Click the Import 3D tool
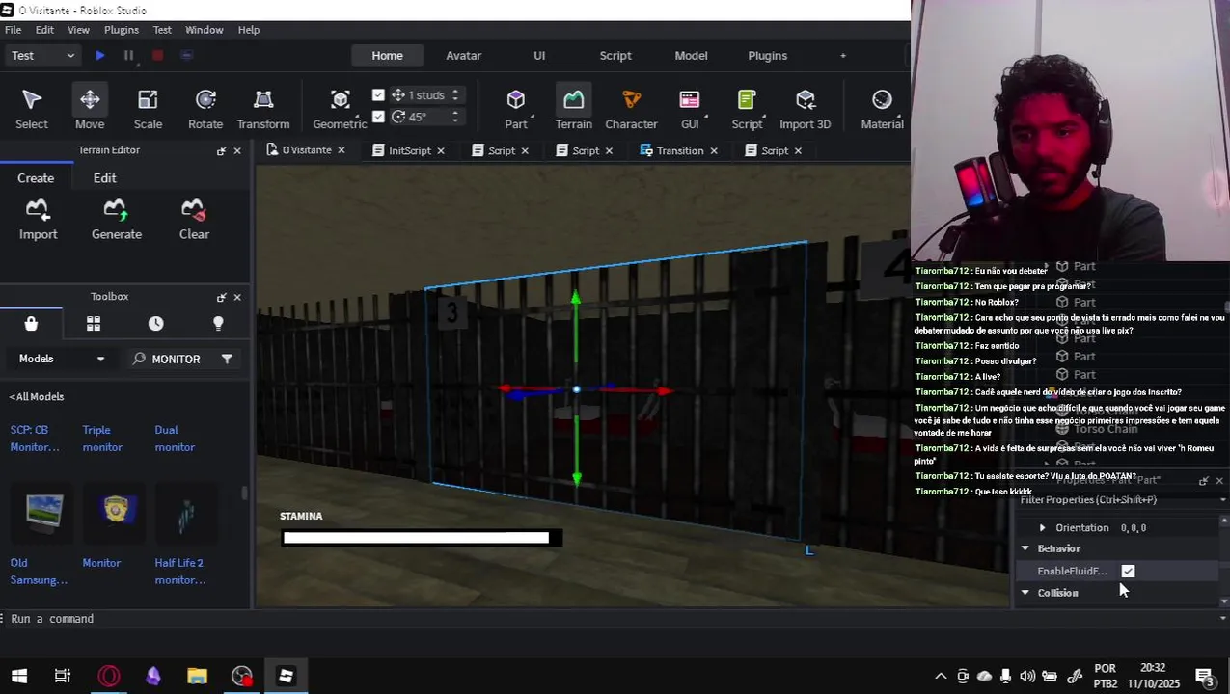 point(805,109)
